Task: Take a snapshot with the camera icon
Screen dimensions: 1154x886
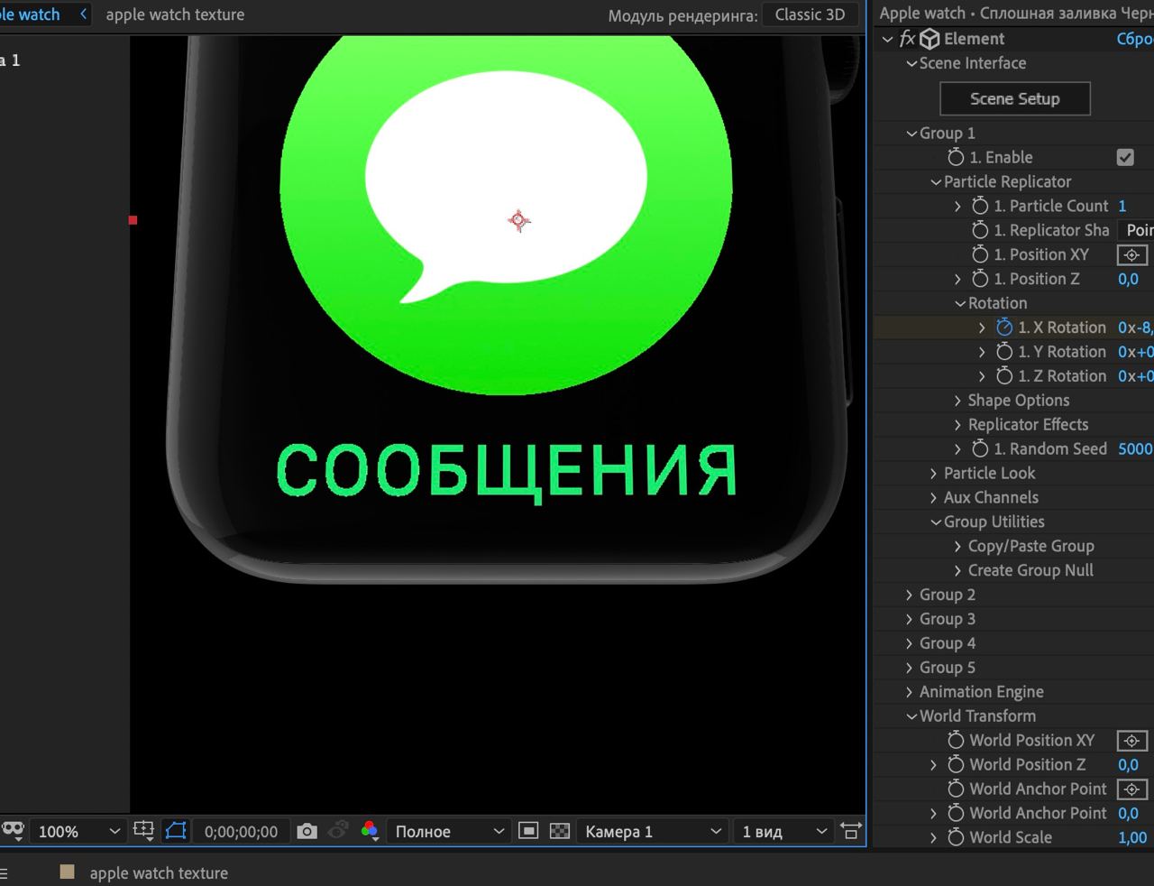Action: pos(307,831)
